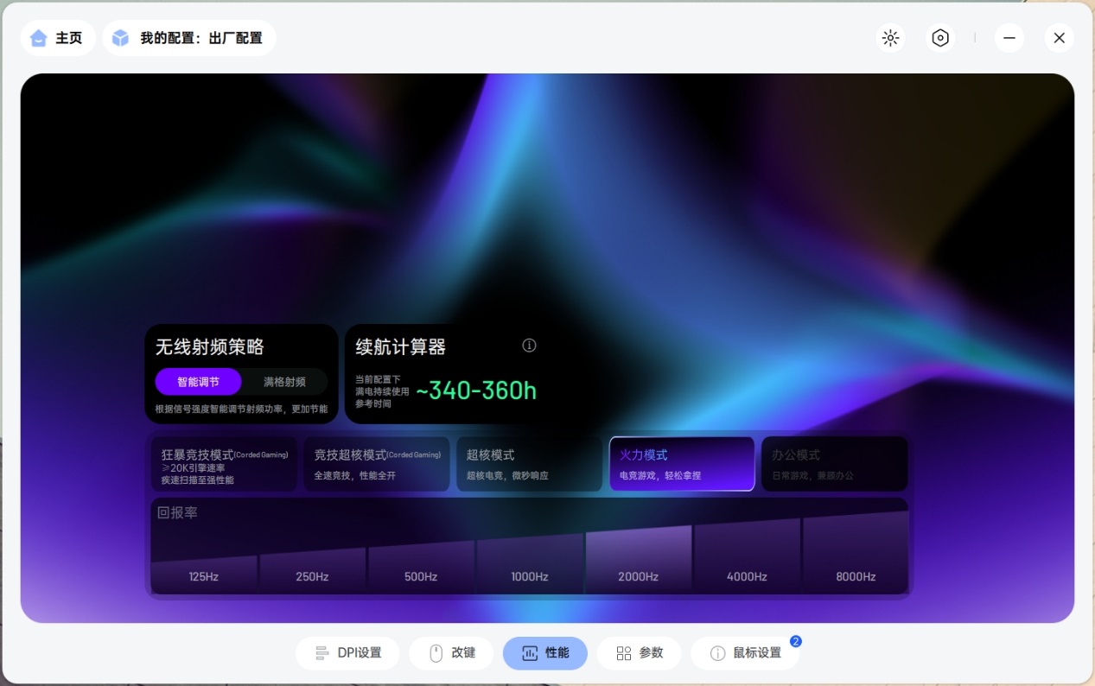Close the window with the X

[x=1059, y=38]
